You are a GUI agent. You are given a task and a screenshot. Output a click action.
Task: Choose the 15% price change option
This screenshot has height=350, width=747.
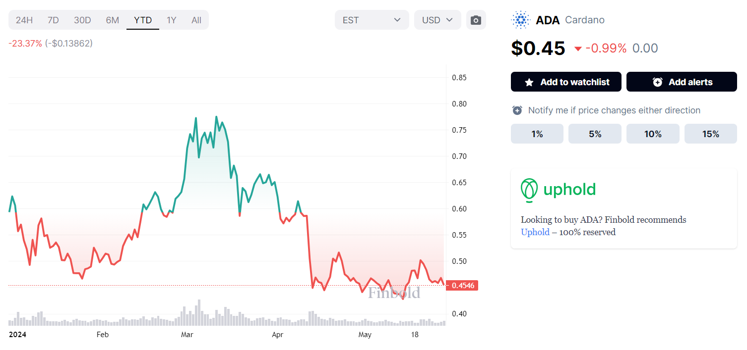(x=710, y=134)
